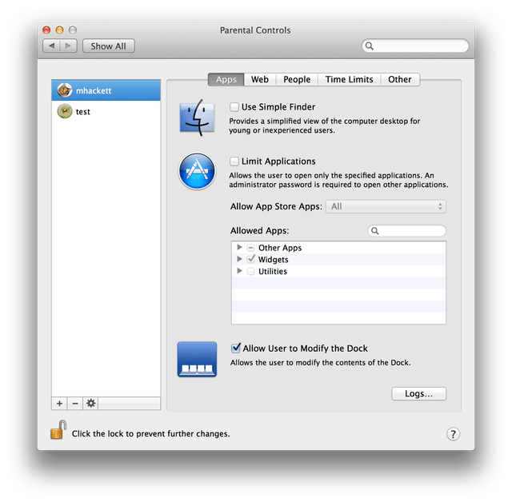Viewport: 512px width, 502px height.
Task: Switch to the Other tab
Action: point(400,79)
